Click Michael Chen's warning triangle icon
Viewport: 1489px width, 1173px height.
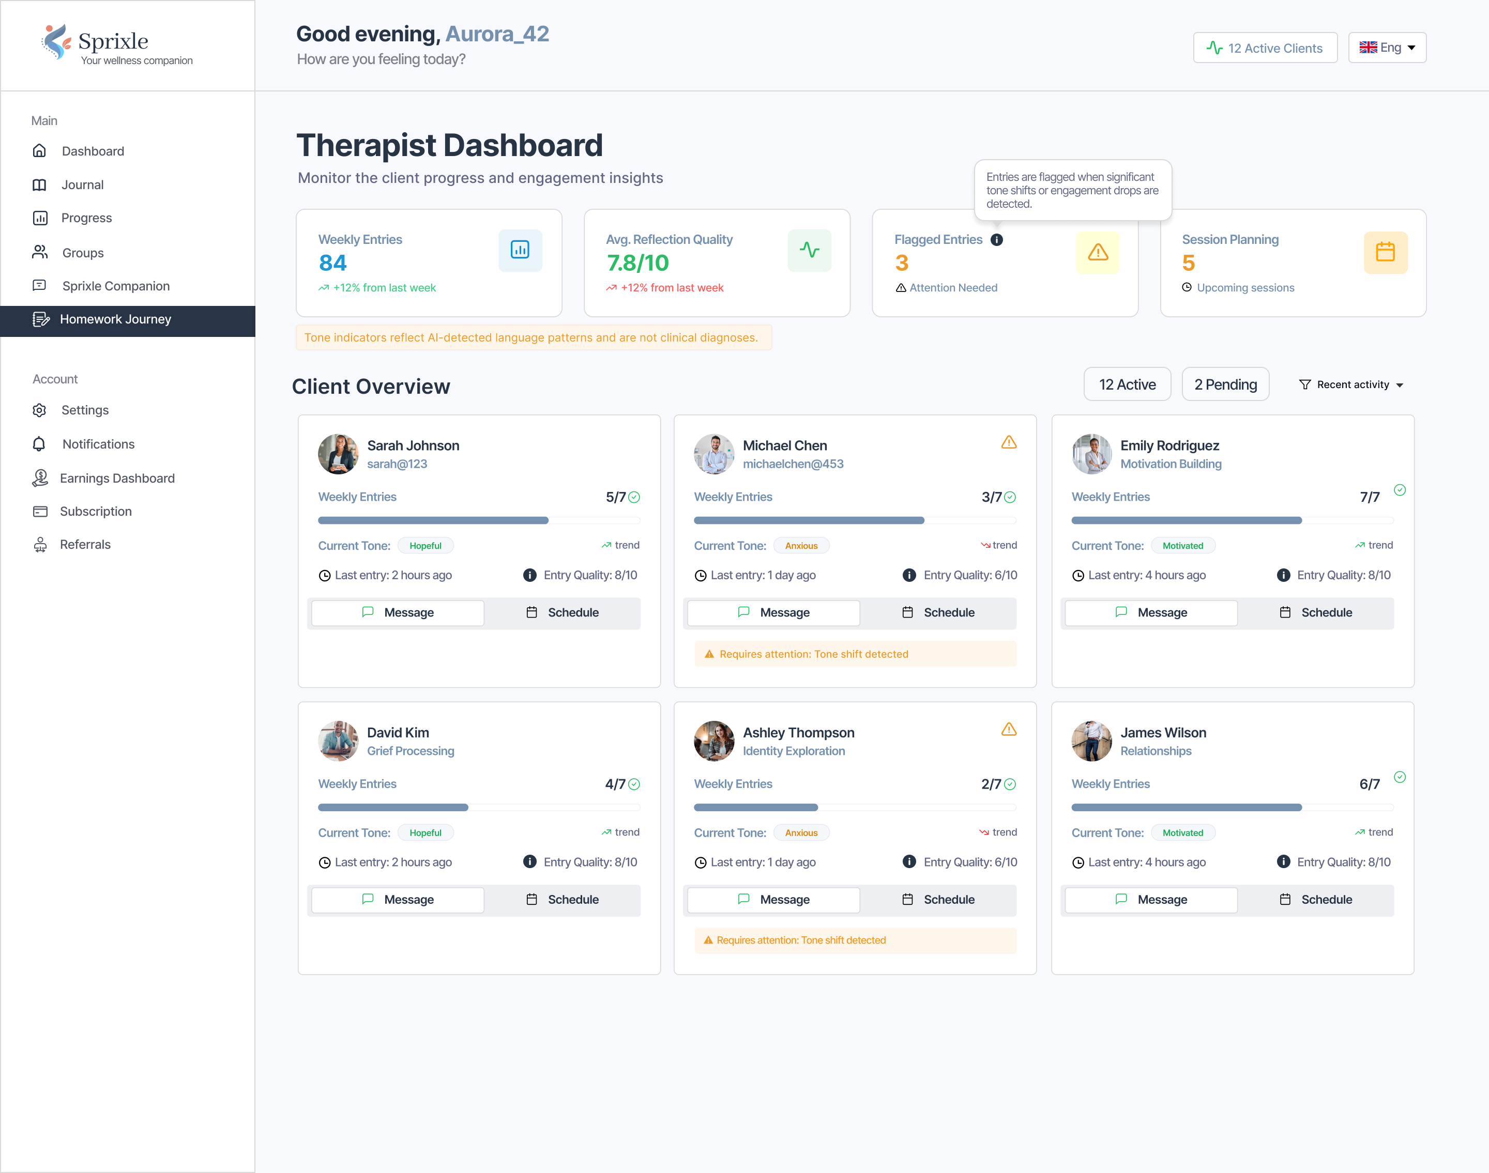coord(1008,442)
